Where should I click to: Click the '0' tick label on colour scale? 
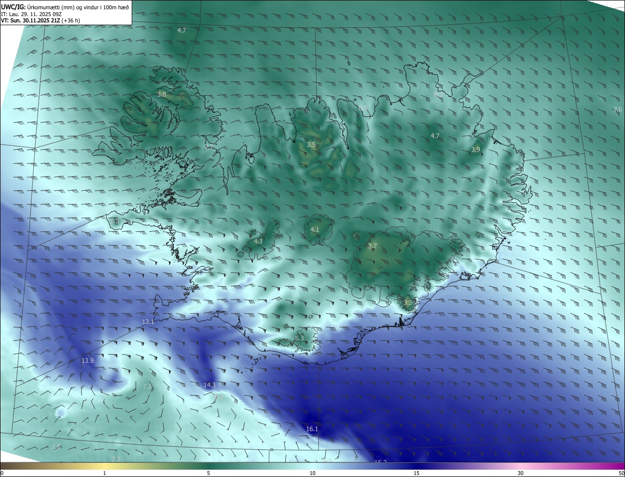pos(2,473)
